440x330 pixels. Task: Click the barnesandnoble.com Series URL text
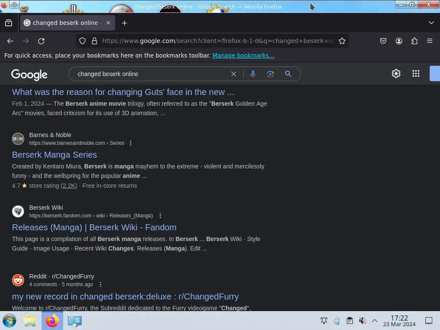(76, 143)
